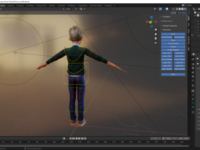
Task: Open the snapping options dropdown
Action: point(85,9)
